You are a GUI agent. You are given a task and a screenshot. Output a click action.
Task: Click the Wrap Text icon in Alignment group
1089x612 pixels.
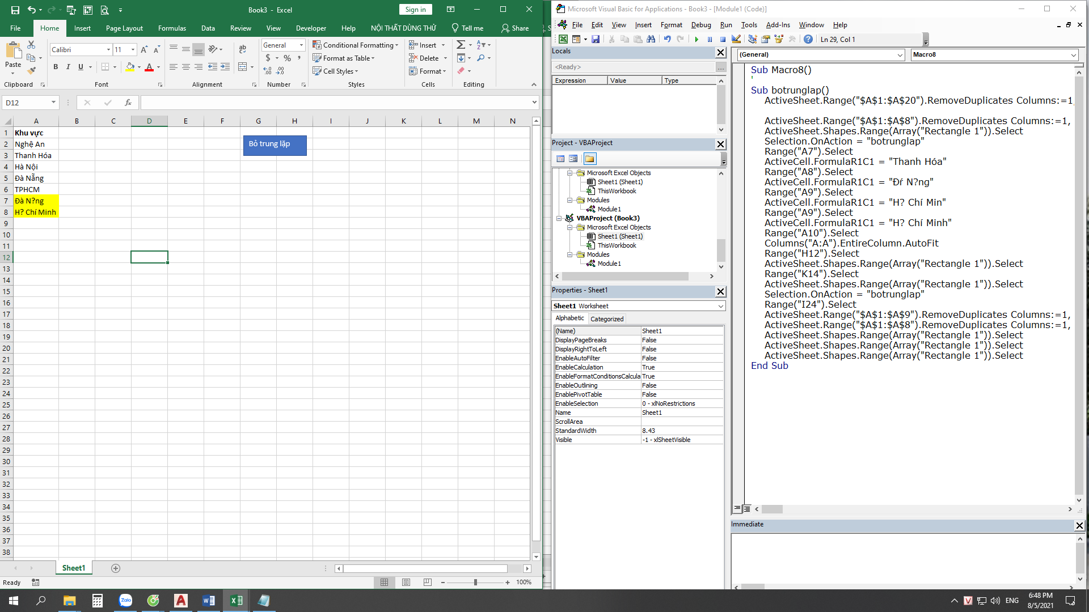[x=243, y=49]
